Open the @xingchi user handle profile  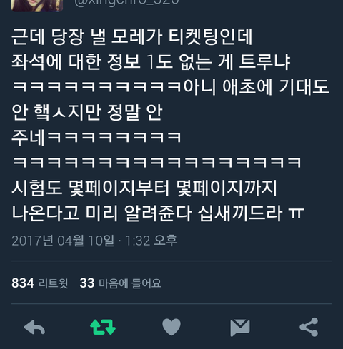tap(126, 3)
